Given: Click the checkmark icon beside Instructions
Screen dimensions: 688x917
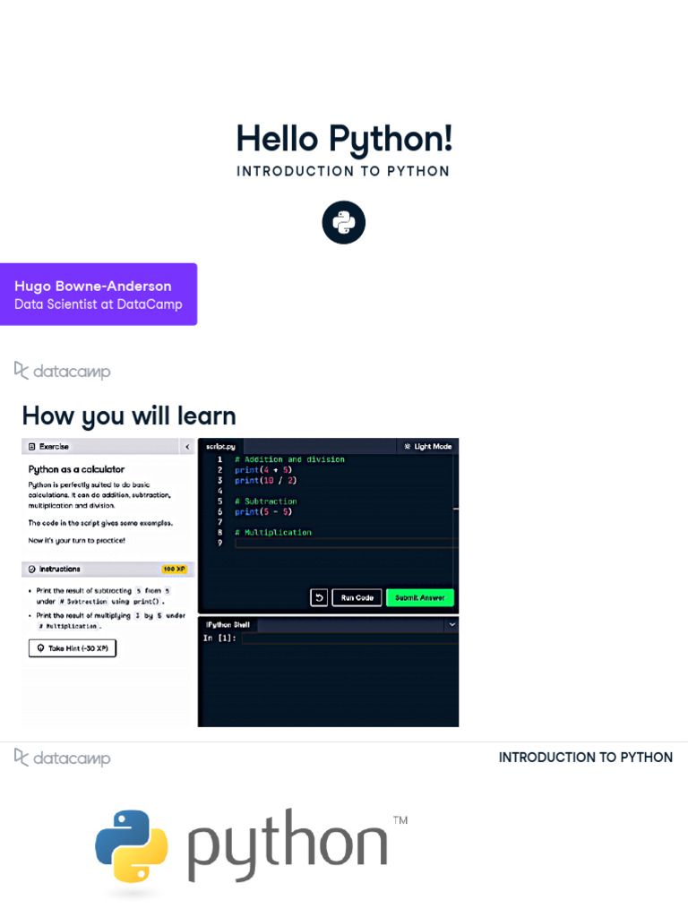Looking at the screenshot, I should 31,569.
